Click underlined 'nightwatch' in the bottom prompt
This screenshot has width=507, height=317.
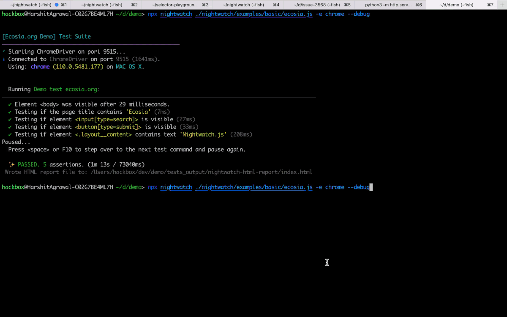[176, 187]
